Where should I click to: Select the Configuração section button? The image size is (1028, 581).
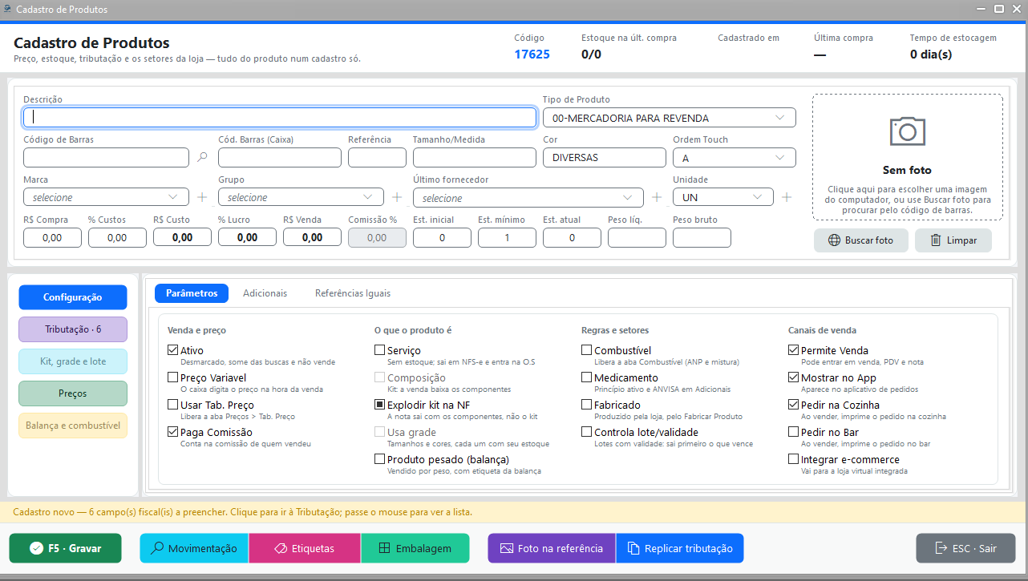pyautogui.click(x=73, y=297)
